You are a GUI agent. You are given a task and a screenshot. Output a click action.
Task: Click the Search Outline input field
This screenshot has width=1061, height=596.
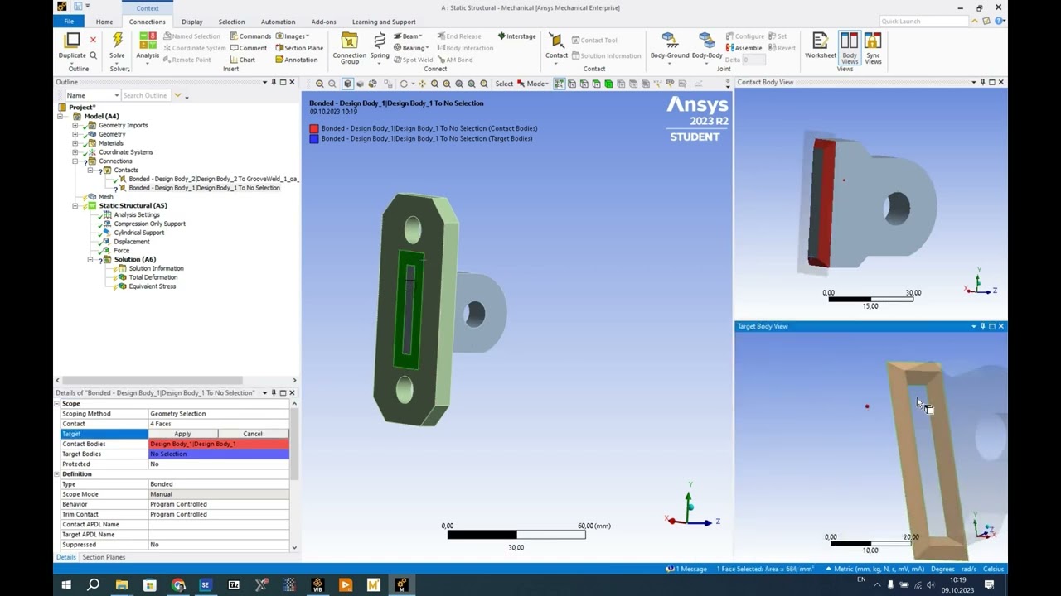[147, 95]
